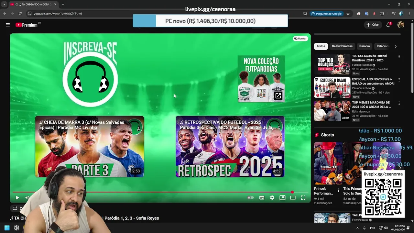This screenshot has width=414, height=233.
Task: Hide end screen with Ocultar button
Action: pos(300,39)
